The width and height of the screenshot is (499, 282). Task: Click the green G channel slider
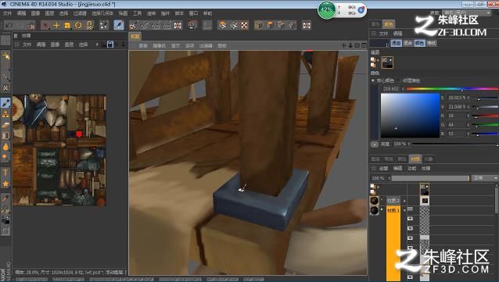click(485, 125)
